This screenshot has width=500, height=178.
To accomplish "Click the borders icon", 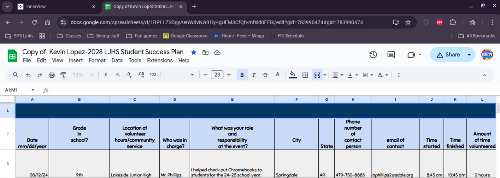I will (x=305, y=75).
